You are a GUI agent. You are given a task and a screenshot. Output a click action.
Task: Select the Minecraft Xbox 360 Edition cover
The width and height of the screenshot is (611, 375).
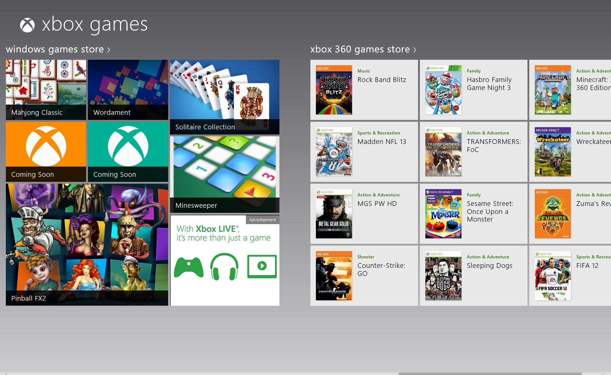click(553, 90)
